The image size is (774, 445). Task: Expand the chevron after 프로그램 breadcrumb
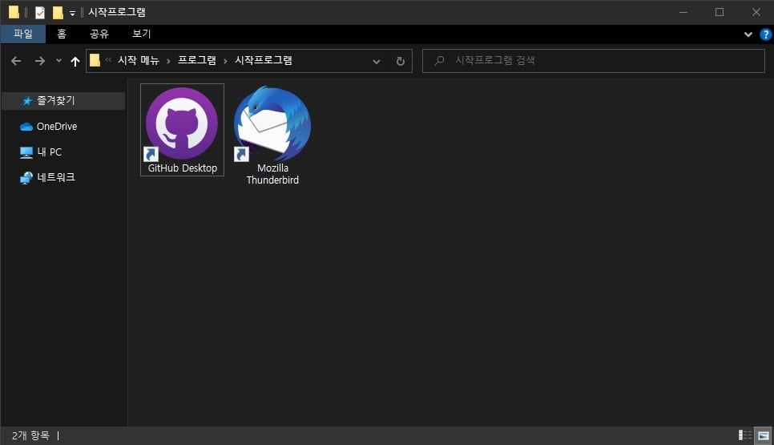click(225, 61)
